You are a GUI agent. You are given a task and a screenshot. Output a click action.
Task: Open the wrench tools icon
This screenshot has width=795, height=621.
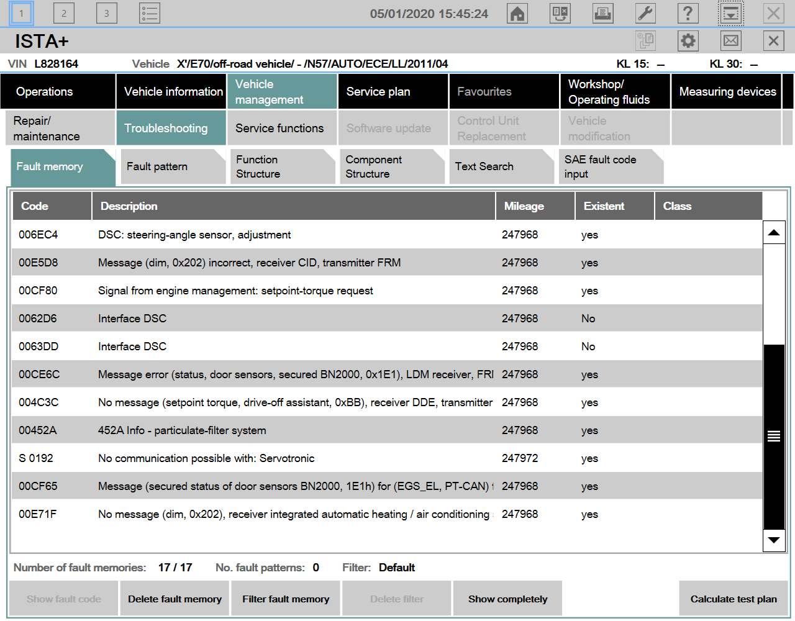(645, 14)
